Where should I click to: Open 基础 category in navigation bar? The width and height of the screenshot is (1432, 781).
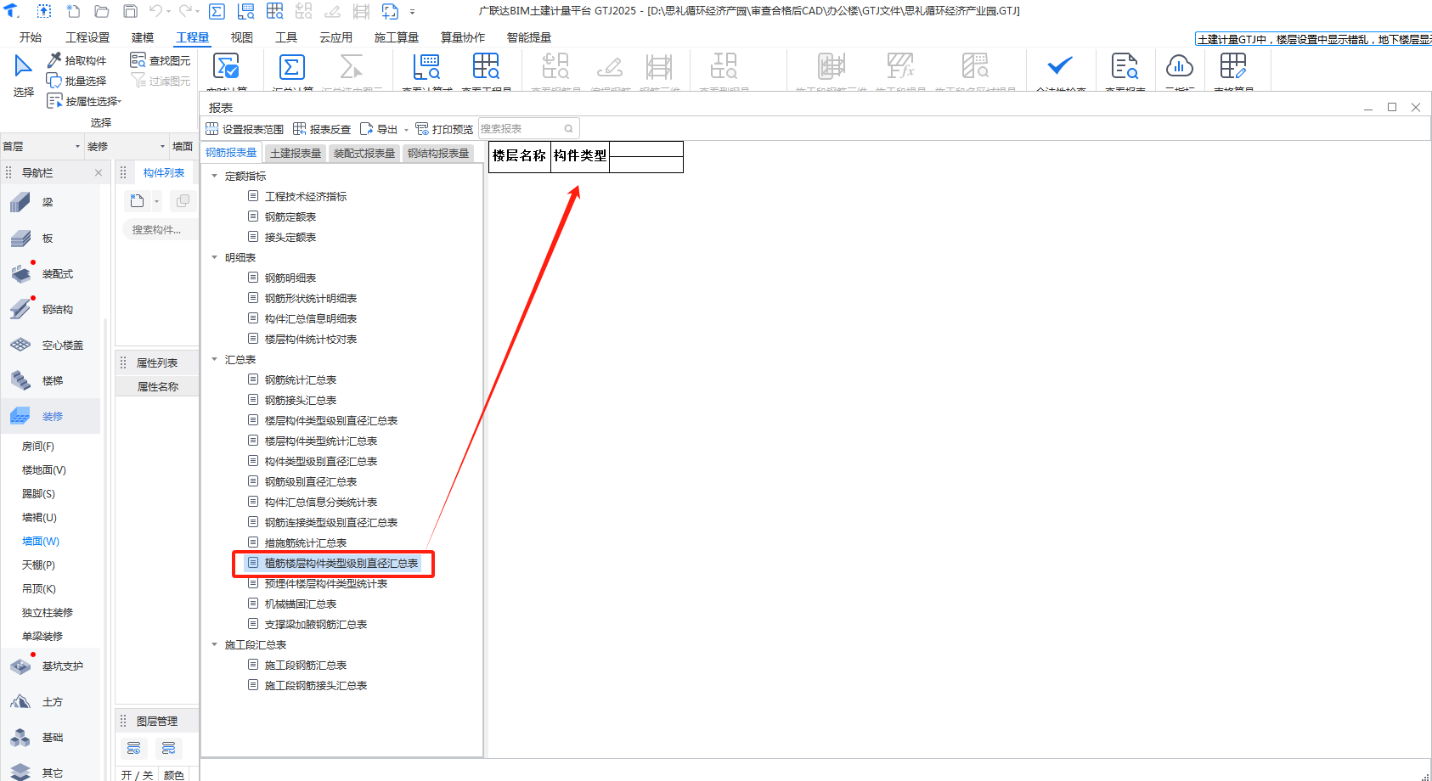pos(51,737)
